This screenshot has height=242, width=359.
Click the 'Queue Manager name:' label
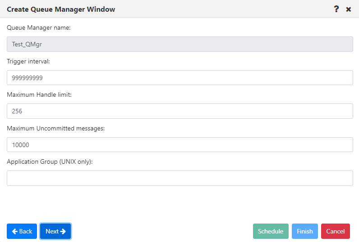pos(39,27)
